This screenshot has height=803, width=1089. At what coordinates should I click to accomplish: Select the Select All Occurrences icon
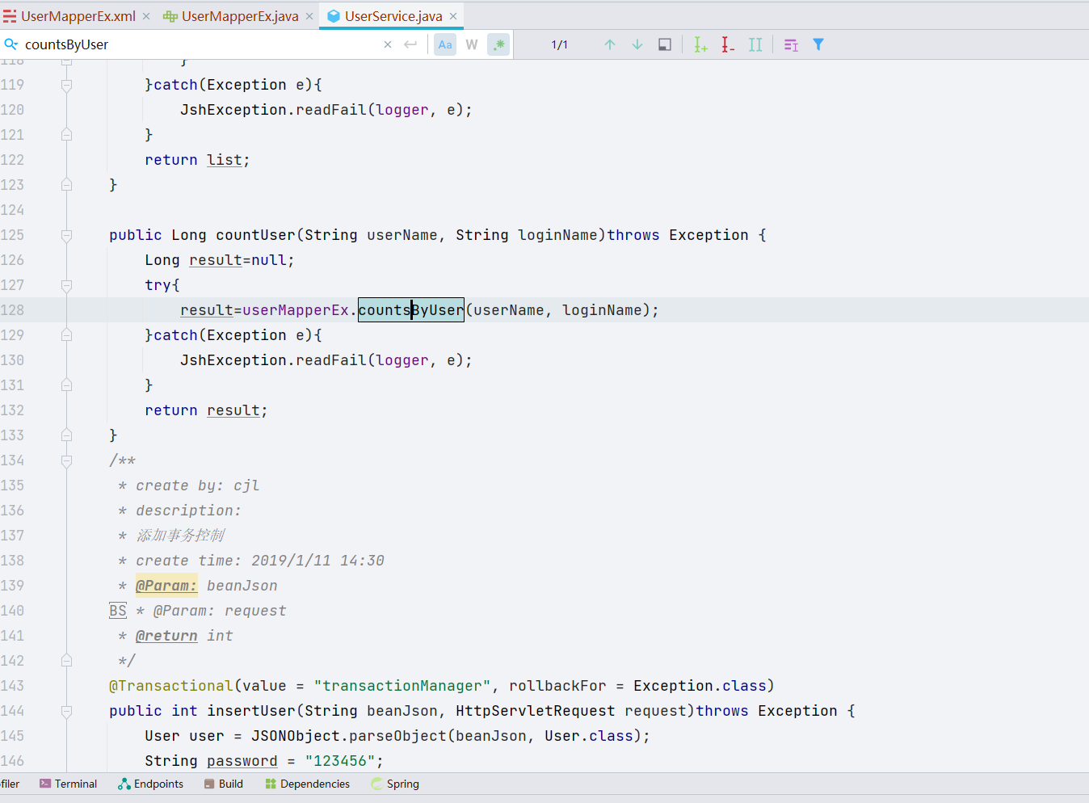coord(755,44)
